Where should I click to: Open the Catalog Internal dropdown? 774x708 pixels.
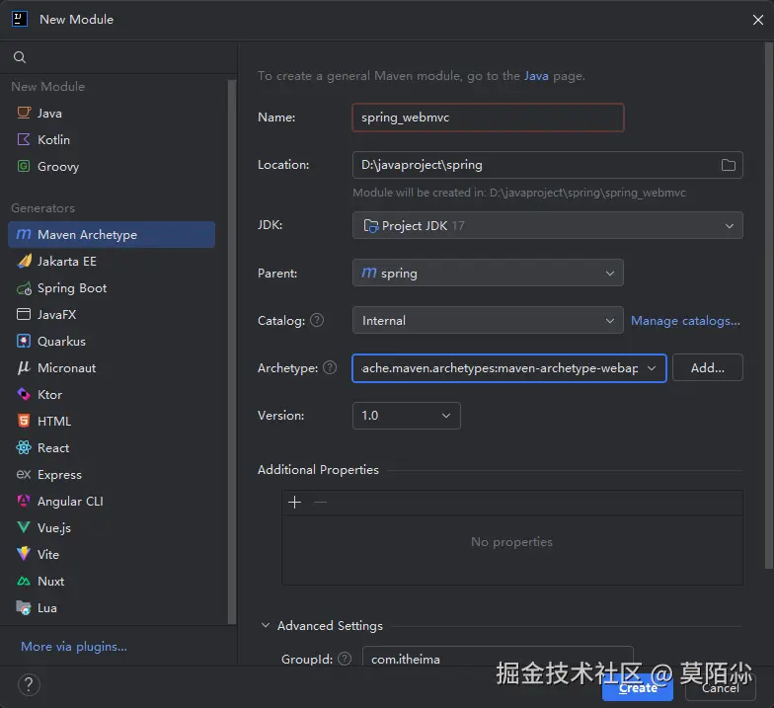[x=488, y=320]
